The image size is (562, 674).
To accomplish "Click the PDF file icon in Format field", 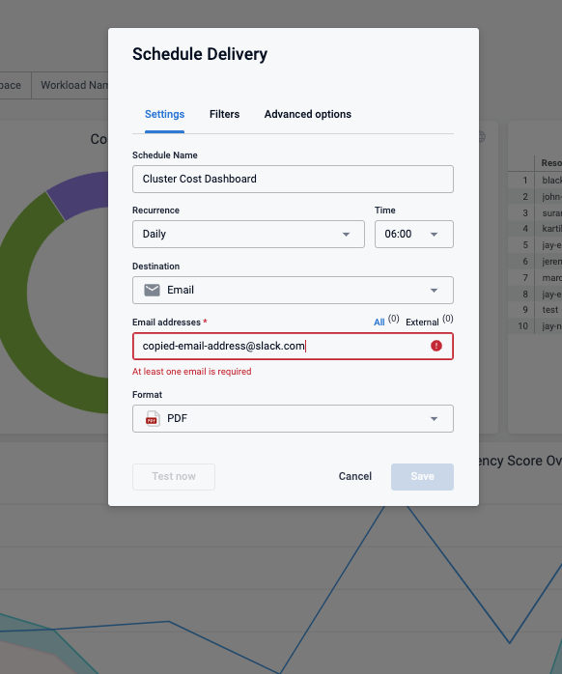I will [153, 418].
